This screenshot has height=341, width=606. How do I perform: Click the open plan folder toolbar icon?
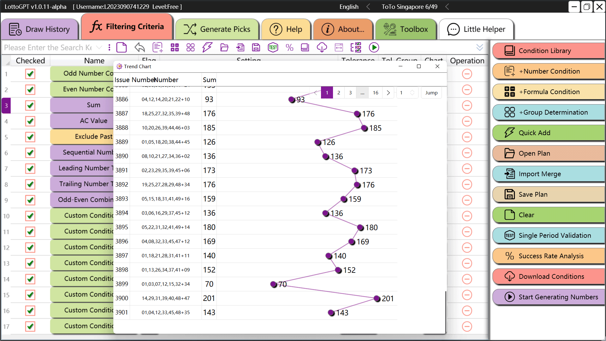pyautogui.click(x=224, y=48)
